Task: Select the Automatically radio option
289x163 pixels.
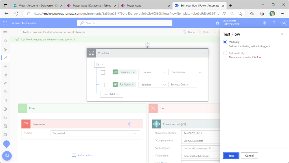Action: click(225, 53)
